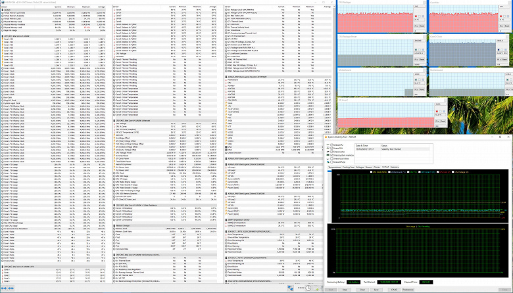Viewport: 513px width, 293px height.
Task: Click dark blue color swatch in Core 0 Clock graph
Action: pyautogui.click(x=499, y=50)
